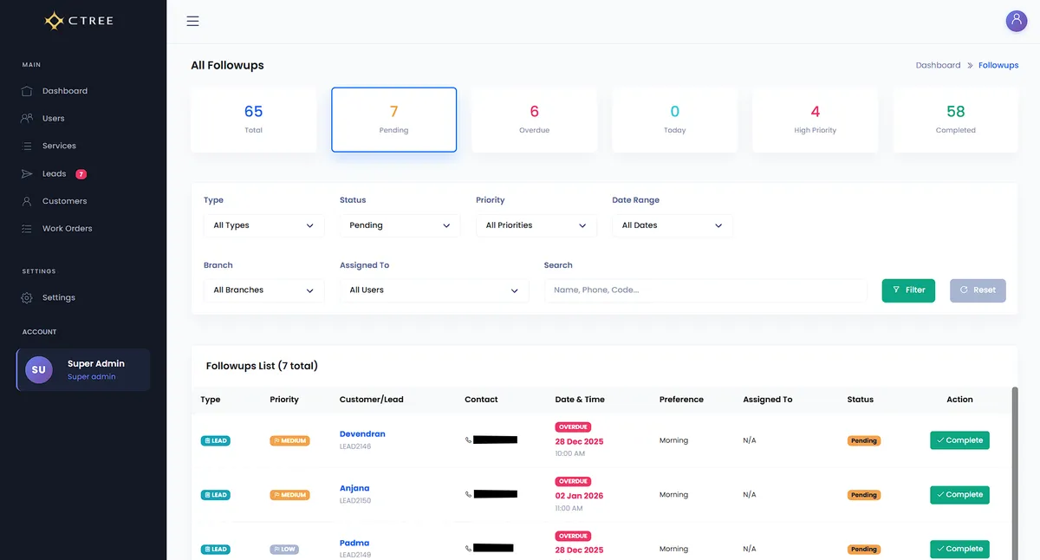Open the Devendran lead link

pos(362,434)
